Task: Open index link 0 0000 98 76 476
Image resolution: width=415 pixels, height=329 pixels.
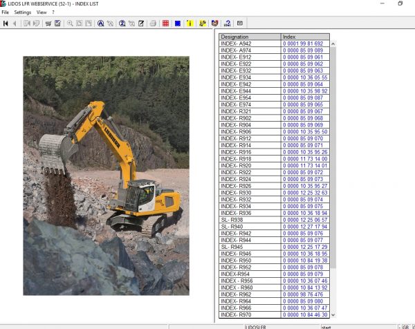Action: (303, 294)
